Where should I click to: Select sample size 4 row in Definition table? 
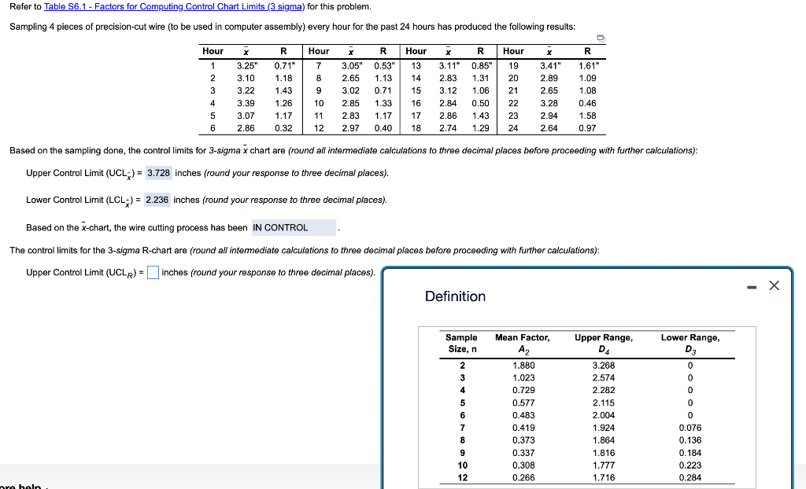click(461, 390)
